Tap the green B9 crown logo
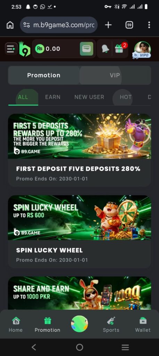 tap(25, 49)
